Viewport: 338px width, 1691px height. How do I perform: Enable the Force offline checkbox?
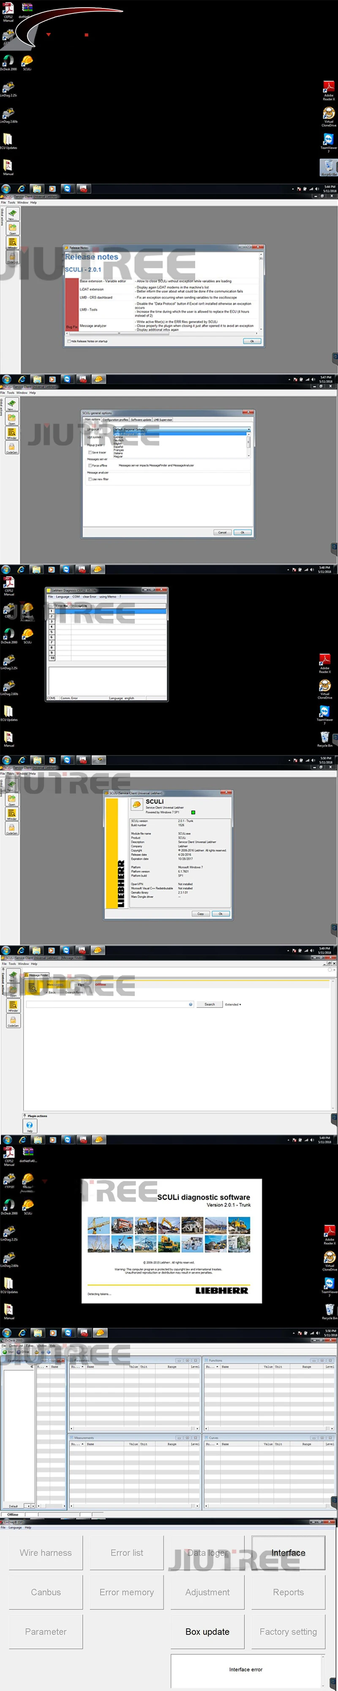point(90,465)
